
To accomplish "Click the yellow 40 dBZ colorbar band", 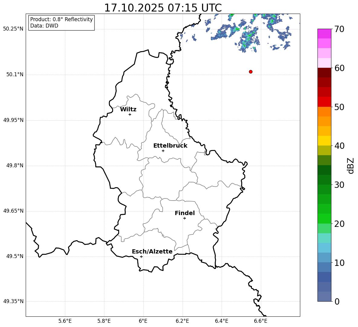I will point(324,141).
